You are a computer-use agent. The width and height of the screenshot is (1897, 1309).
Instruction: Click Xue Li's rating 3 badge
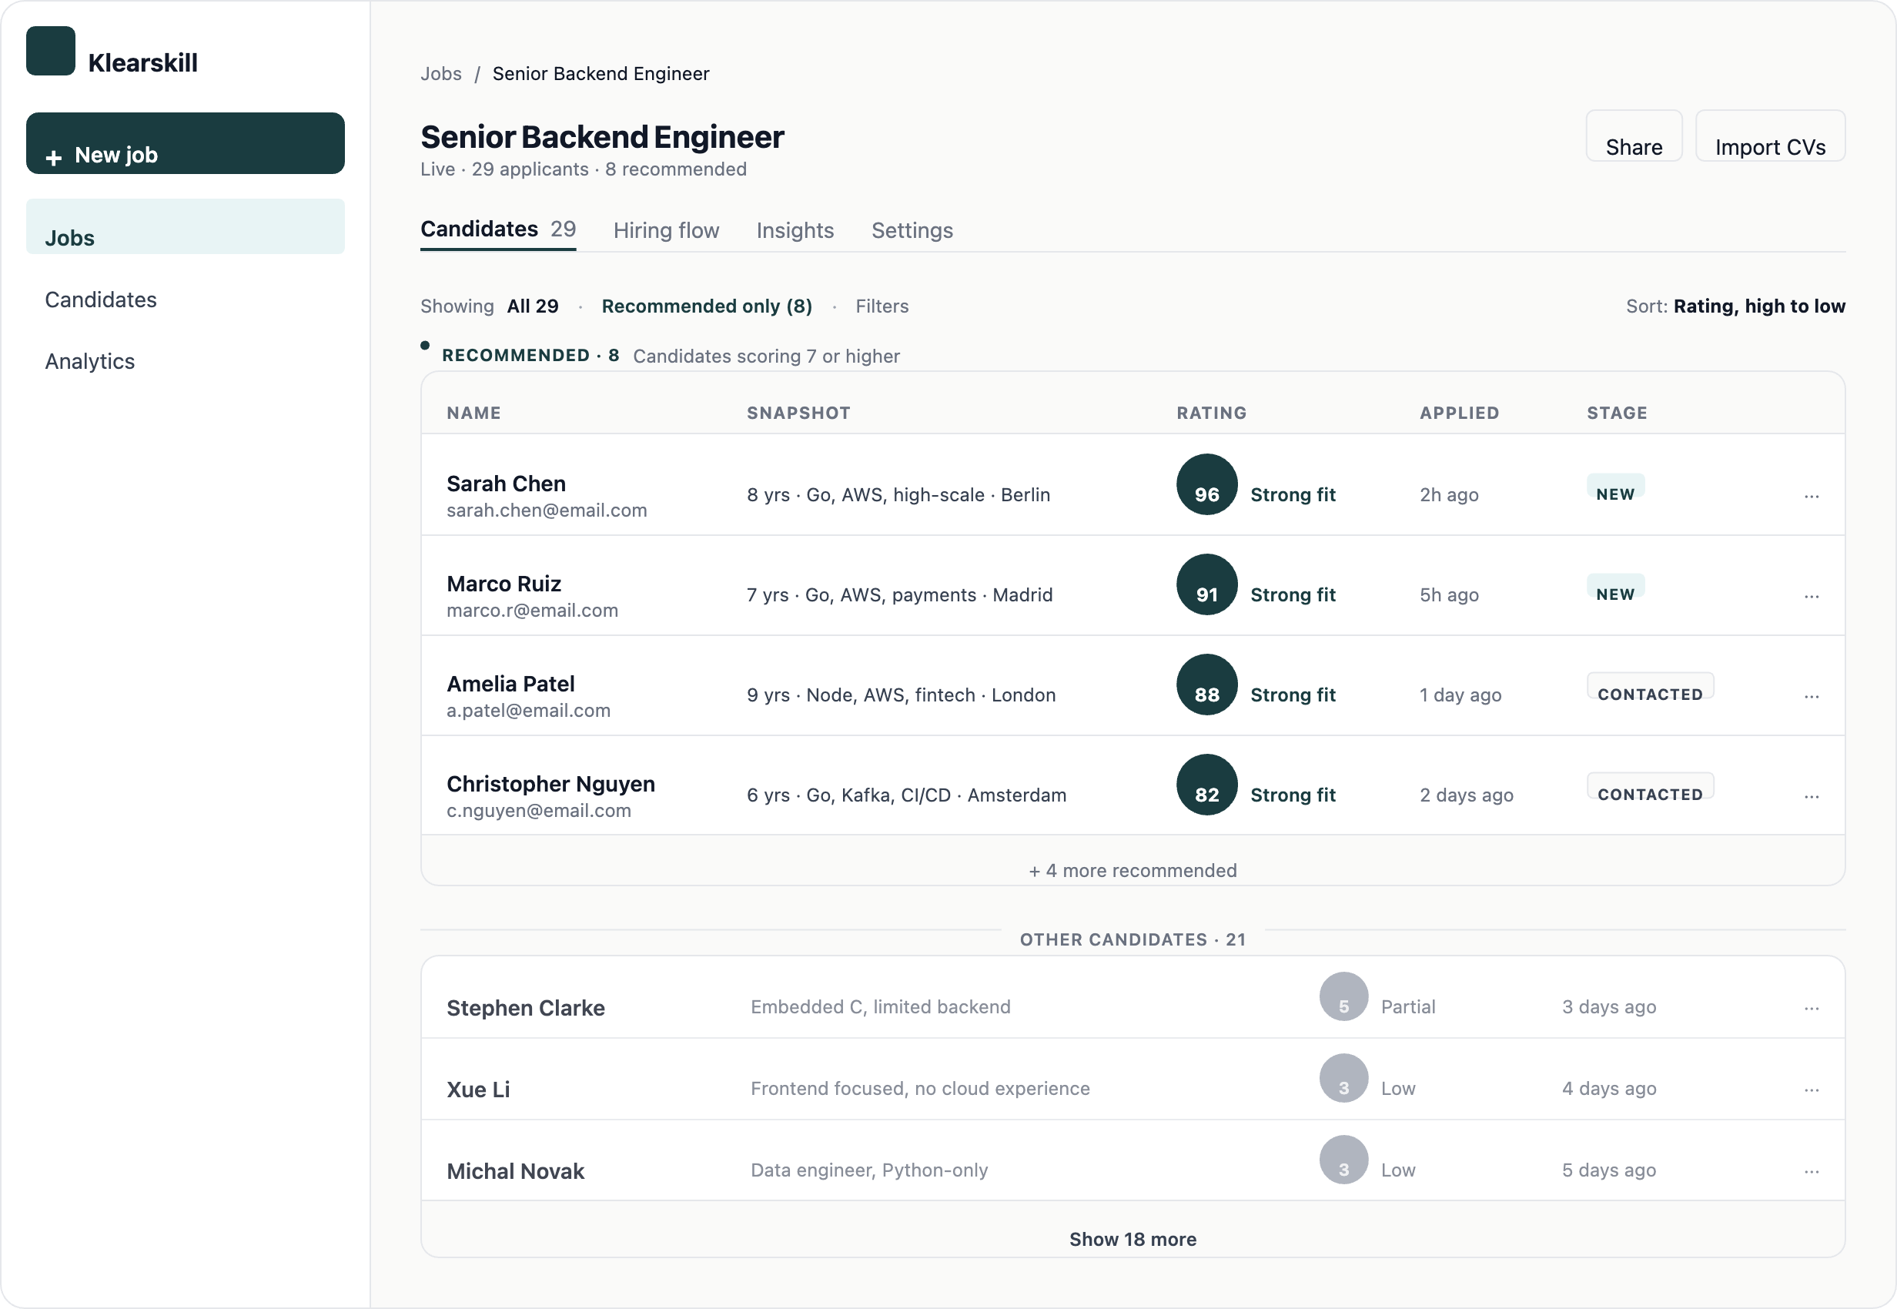1343,1078
